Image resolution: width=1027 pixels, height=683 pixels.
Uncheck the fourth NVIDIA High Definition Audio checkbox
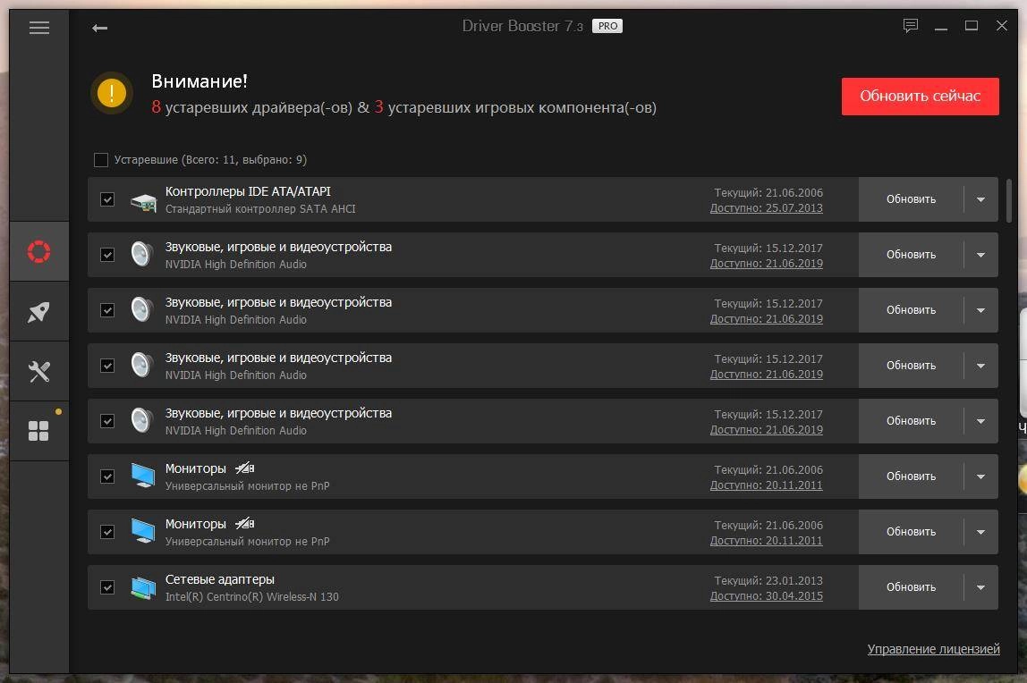click(x=107, y=421)
